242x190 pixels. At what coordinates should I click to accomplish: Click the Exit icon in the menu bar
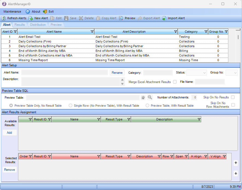[x=45, y=12]
